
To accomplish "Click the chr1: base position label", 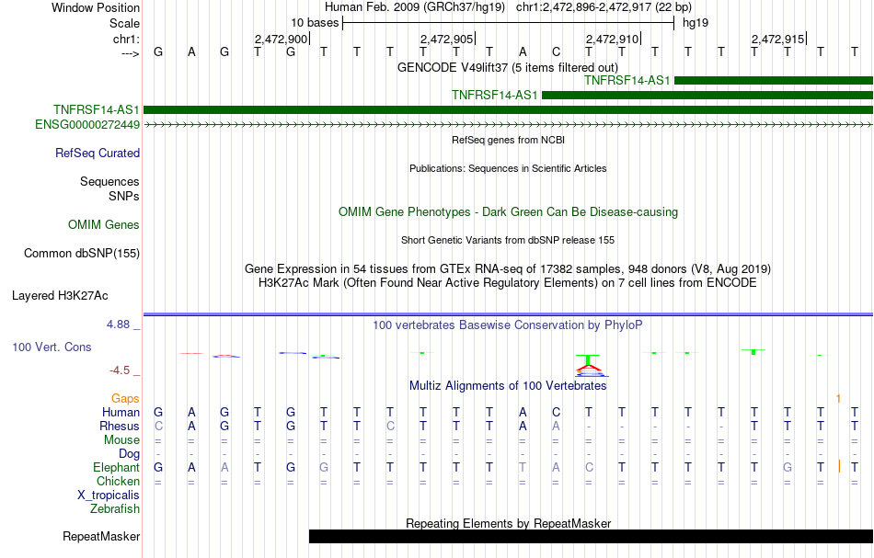I will (126, 39).
